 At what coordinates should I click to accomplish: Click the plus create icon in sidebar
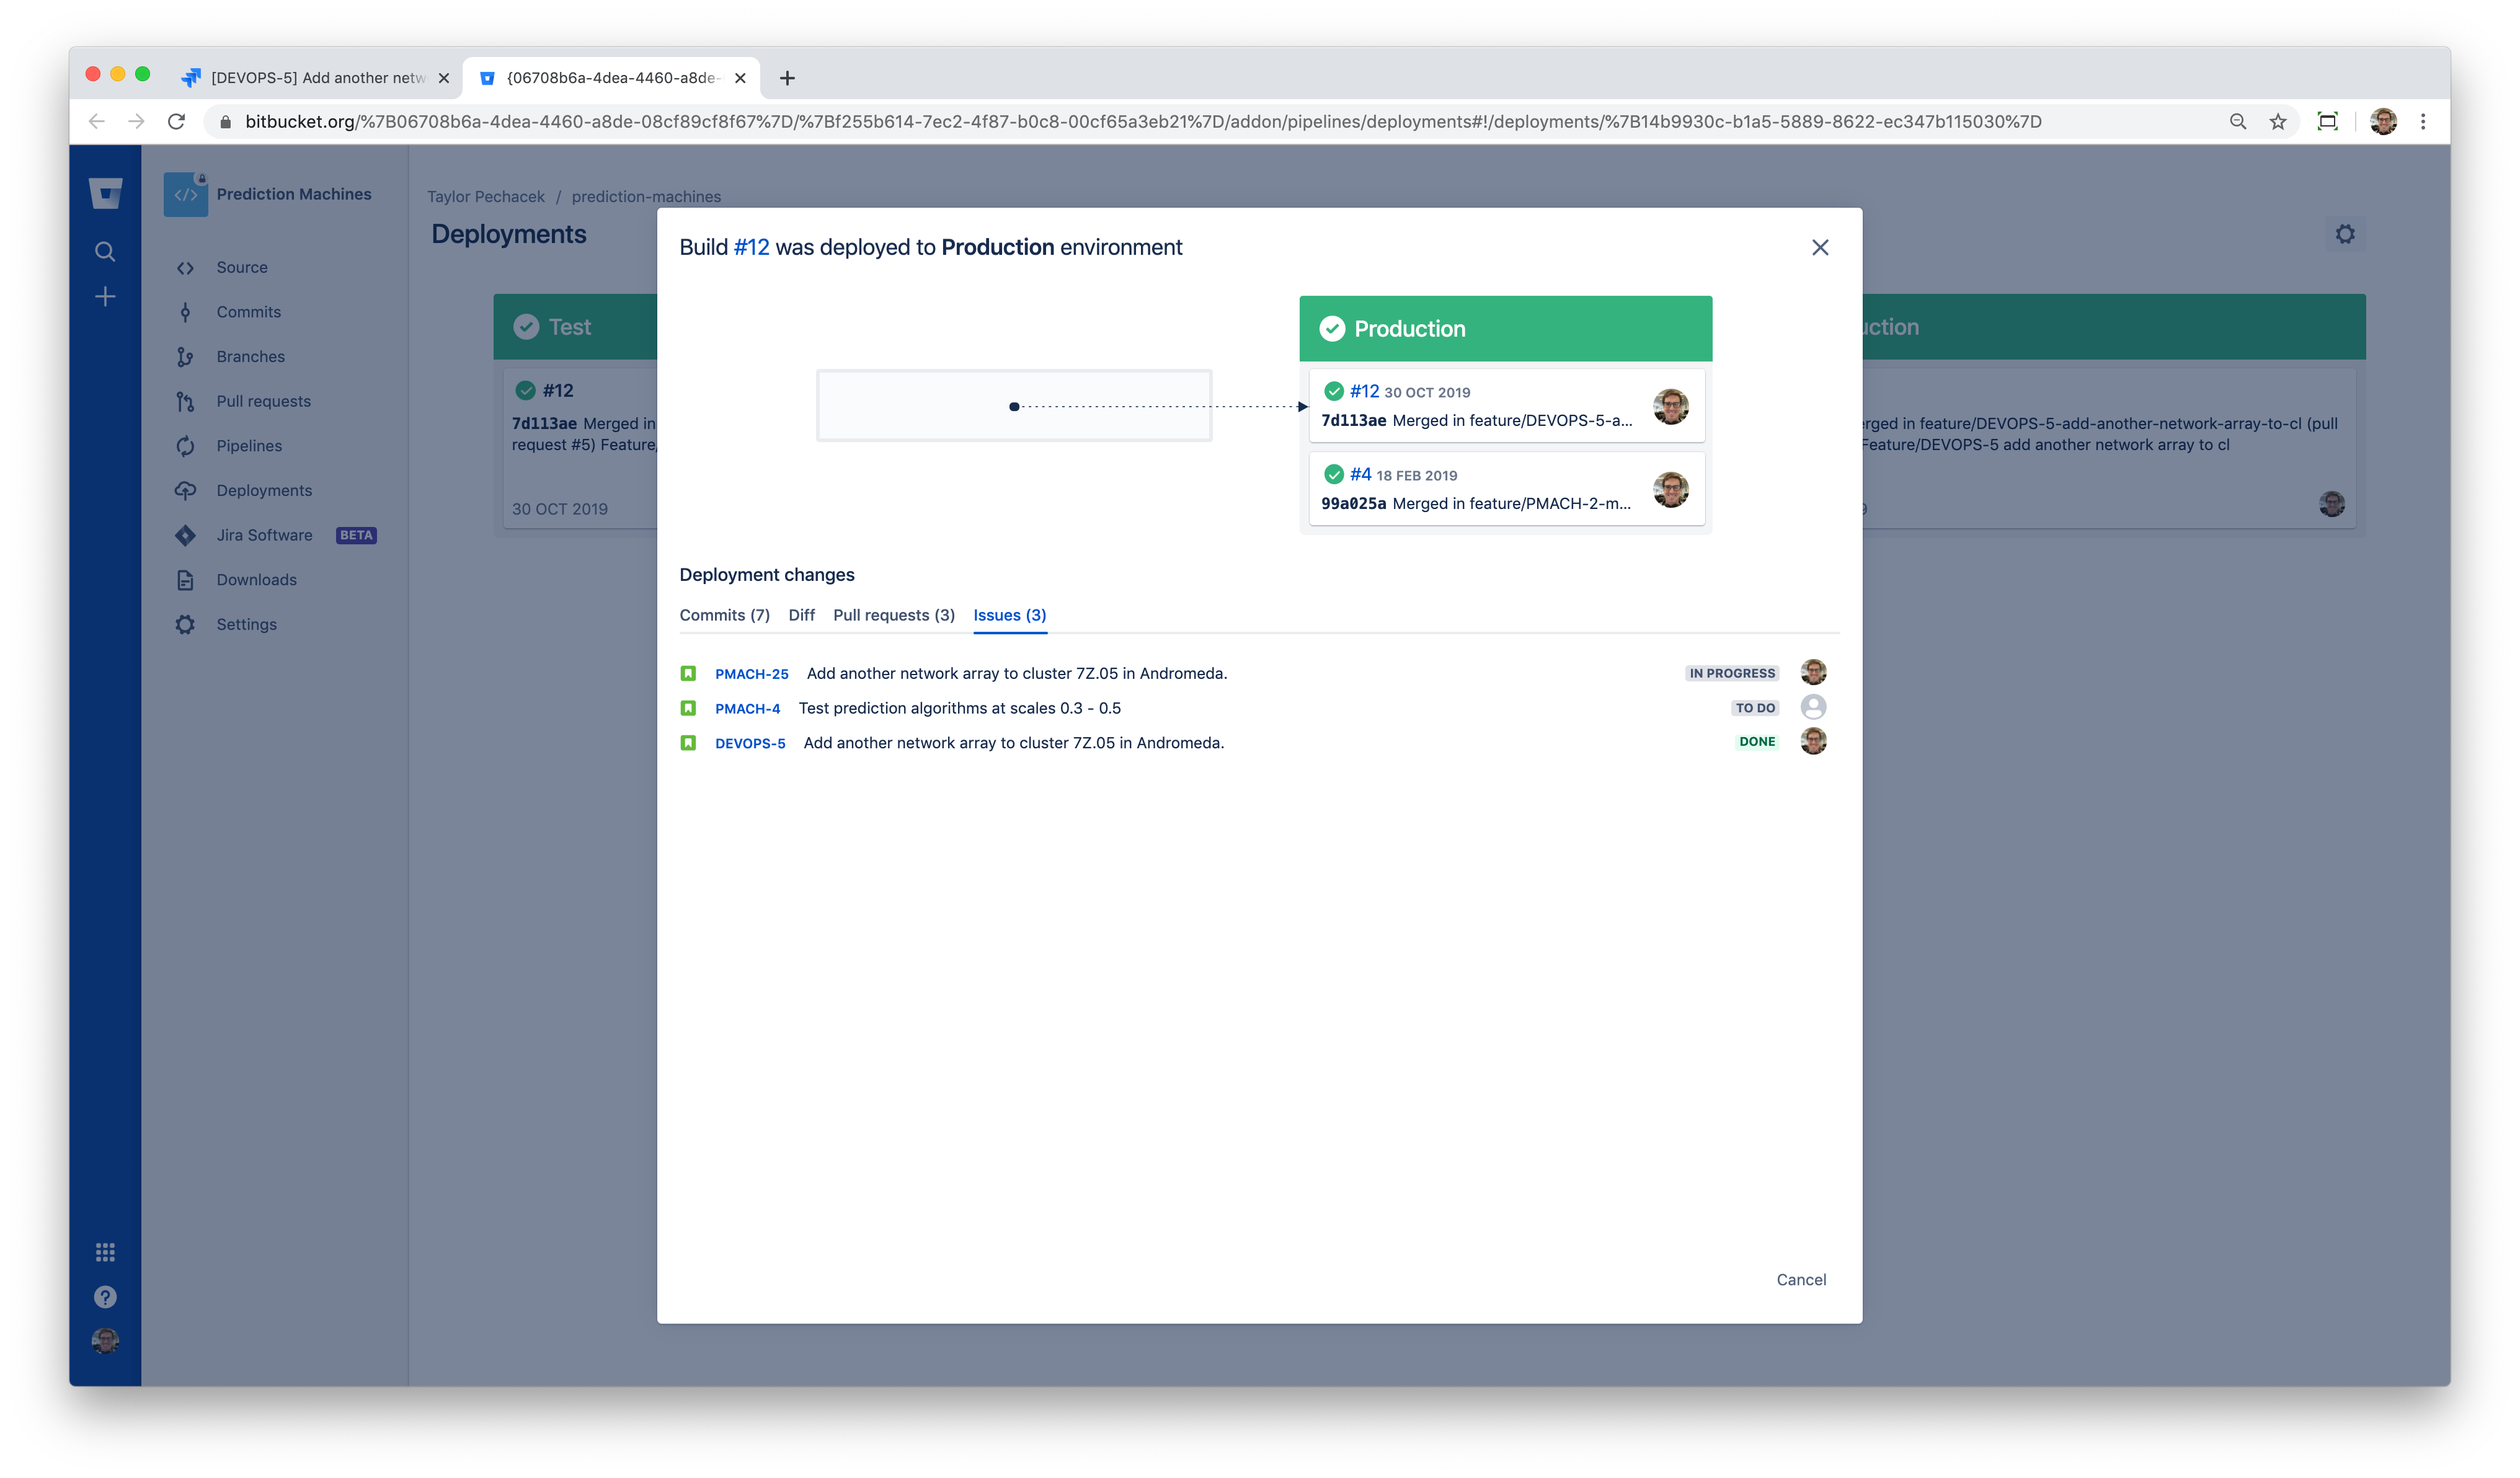105,297
